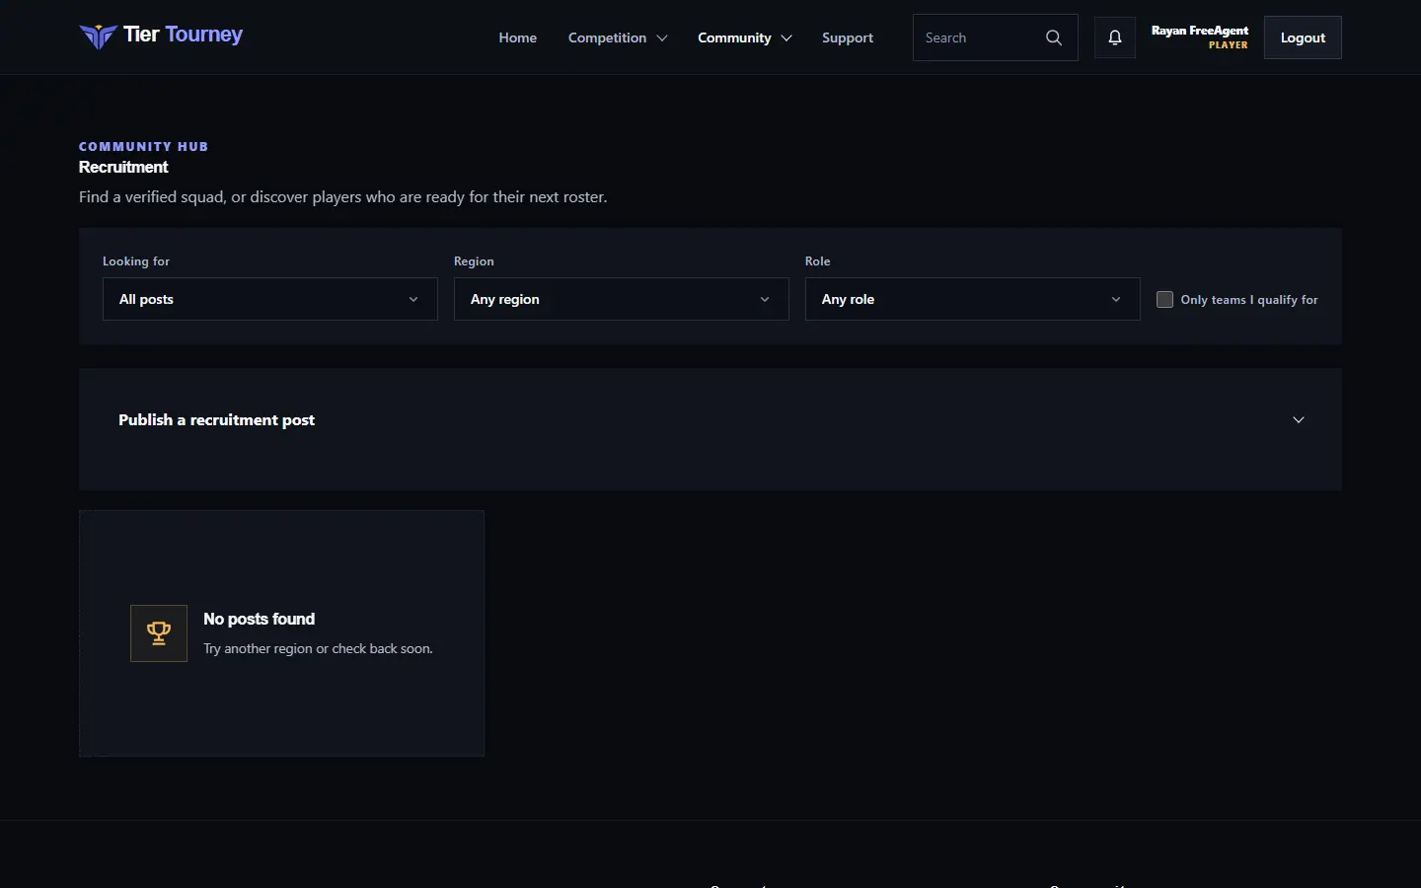Click the Tier Tourney winged logo icon
Viewport: 1421px width, 888px height.
(98, 37)
